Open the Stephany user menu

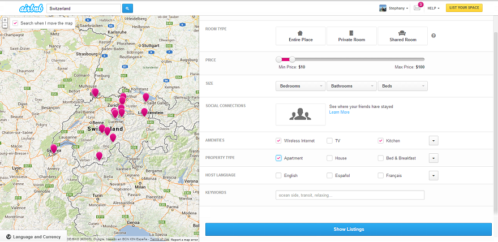398,8
